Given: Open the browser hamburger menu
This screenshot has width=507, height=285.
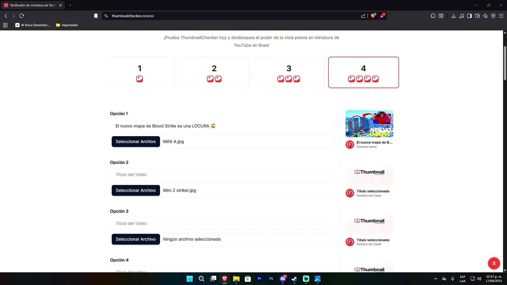Looking at the screenshot, I should 501,16.
